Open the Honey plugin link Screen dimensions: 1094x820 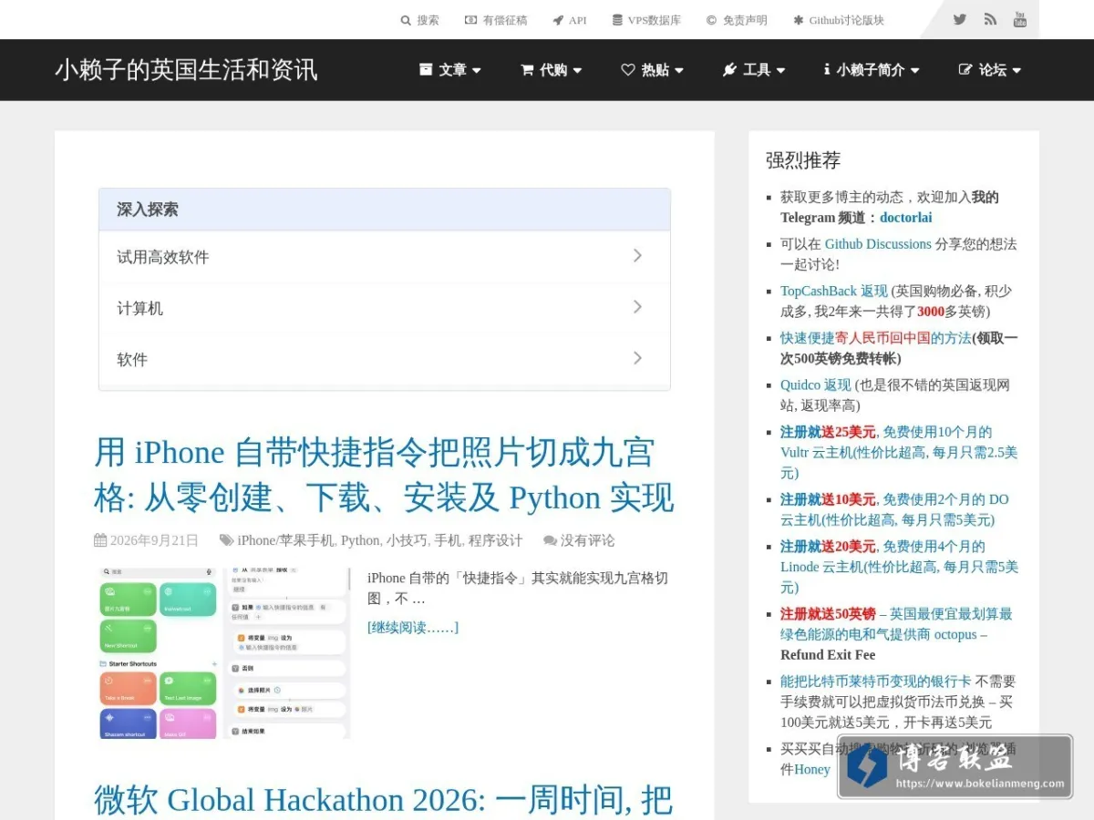(812, 769)
